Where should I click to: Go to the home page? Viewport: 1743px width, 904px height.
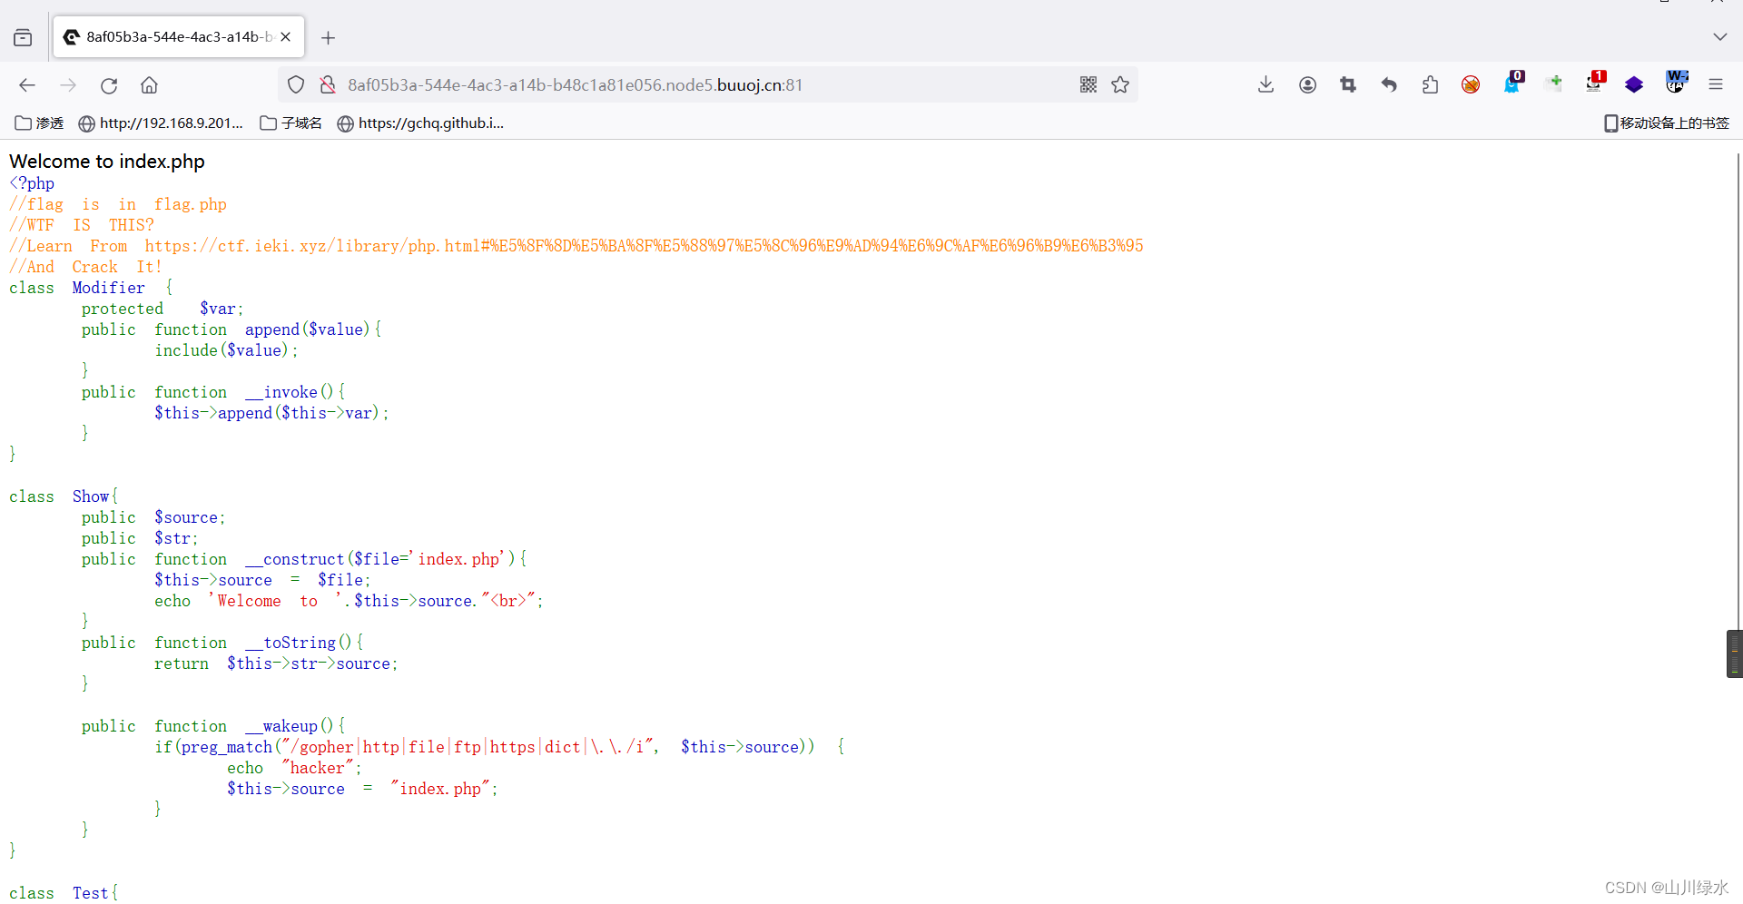(x=150, y=85)
